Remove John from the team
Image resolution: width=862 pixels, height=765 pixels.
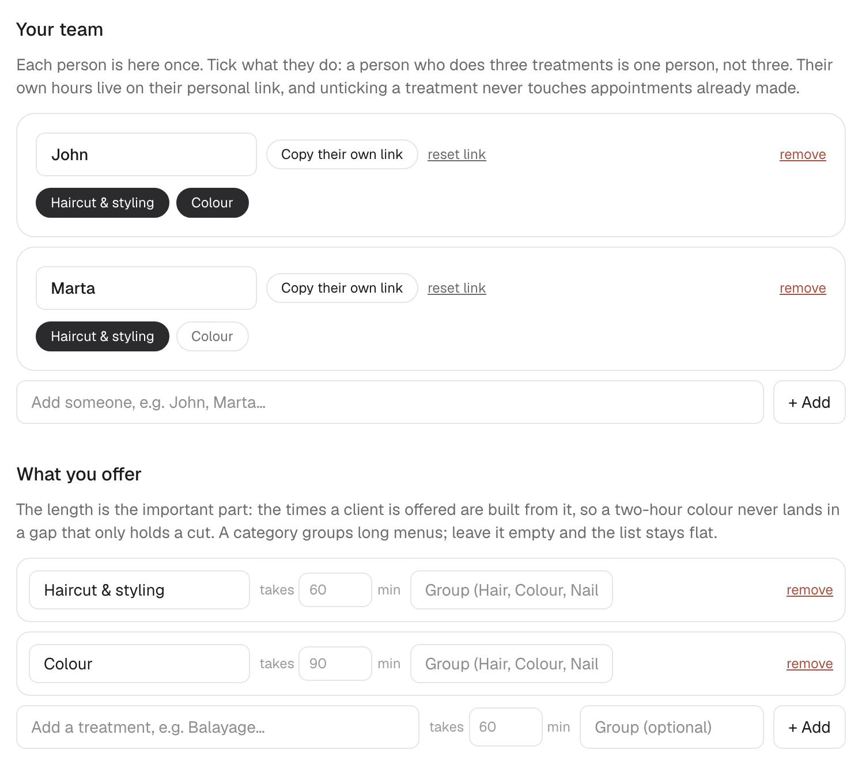[803, 154]
